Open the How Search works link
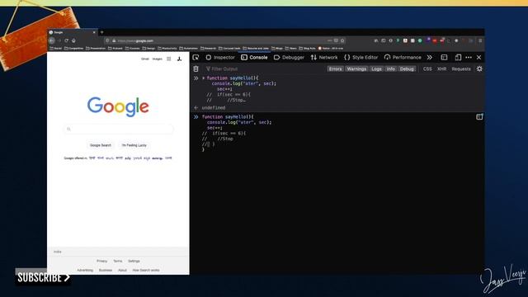The width and height of the screenshot is (528, 297). tap(146, 270)
